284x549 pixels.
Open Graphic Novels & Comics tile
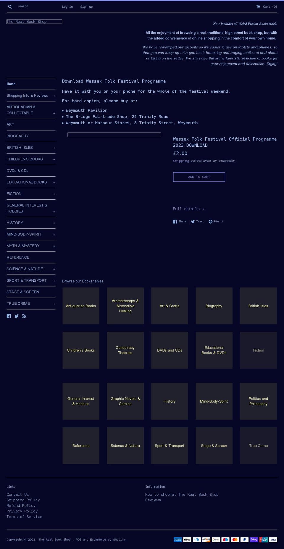[125, 401]
